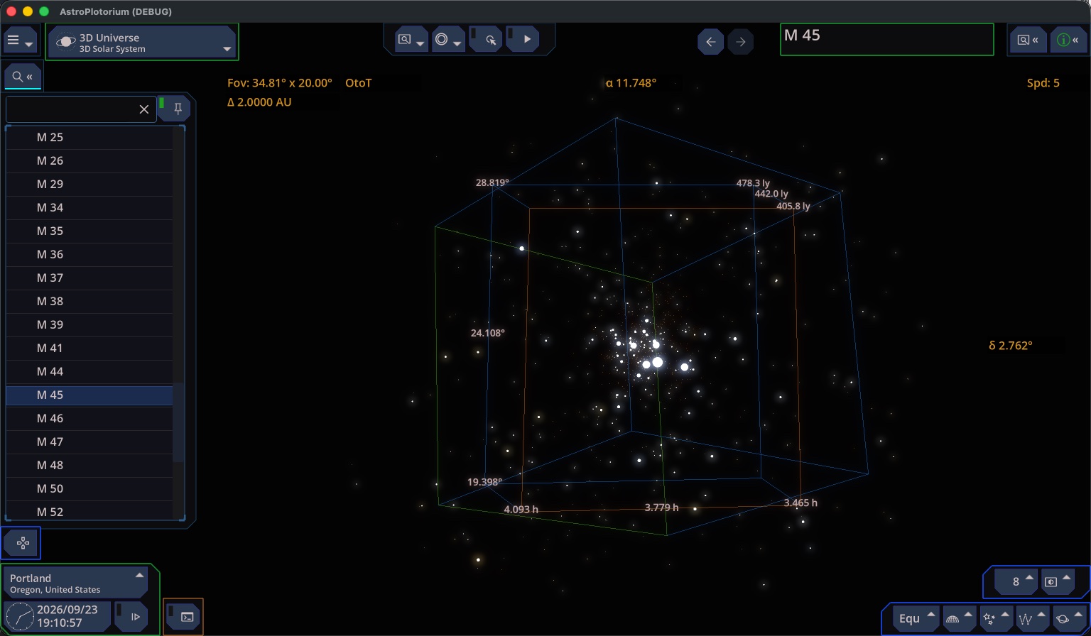The height and width of the screenshot is (636, 1091).
Task: Click the M 45 target name field
Action: 886,40
